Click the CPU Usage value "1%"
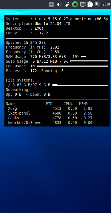Image resolution: width=111 pixels, height=213 pixels. coord(32,66)
